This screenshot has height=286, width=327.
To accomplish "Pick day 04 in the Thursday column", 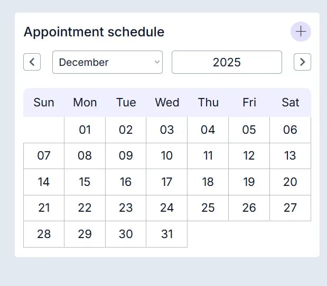I will click(208, 130).
